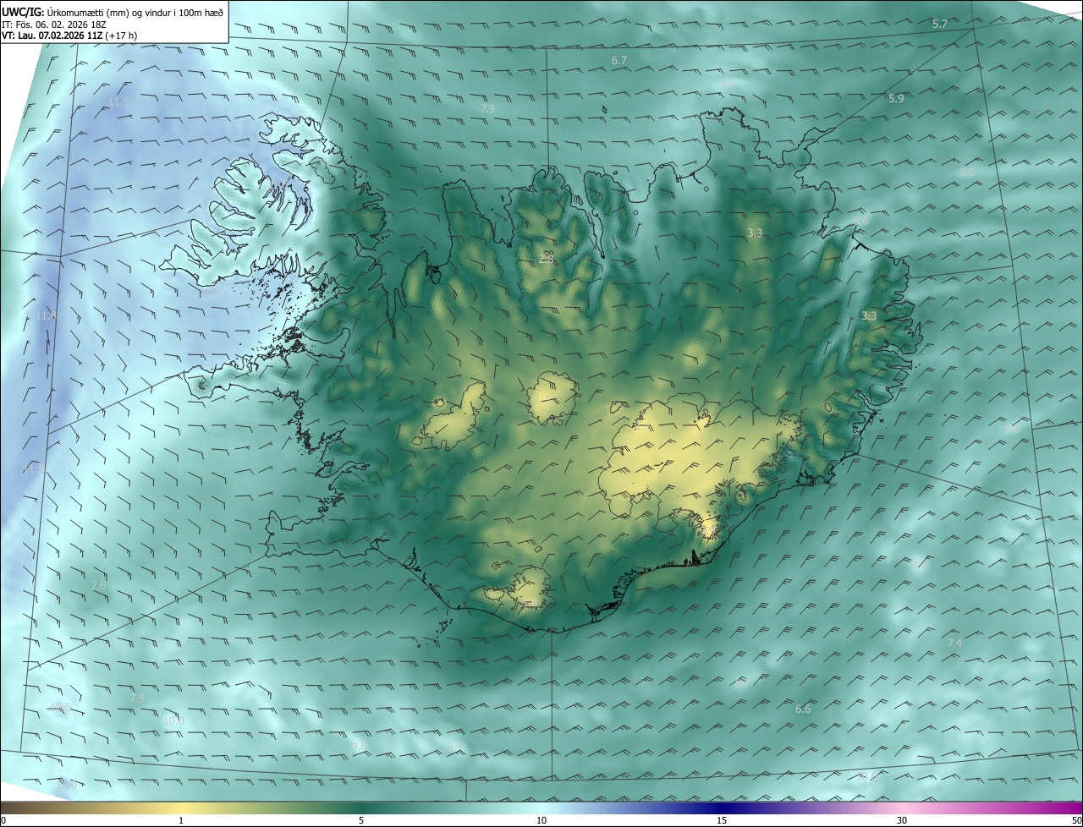1083x827 pixels.
Task: Click the initial time line 'IT: Fös. 06. 02. 2026 18Z'
Action: pos(53,24)
